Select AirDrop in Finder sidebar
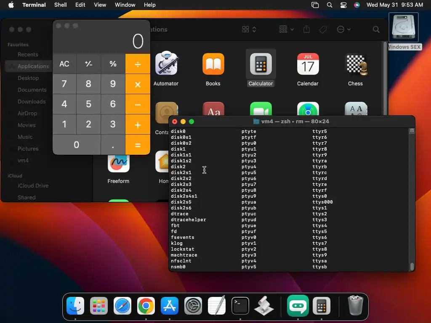 [x=27, y=114]
